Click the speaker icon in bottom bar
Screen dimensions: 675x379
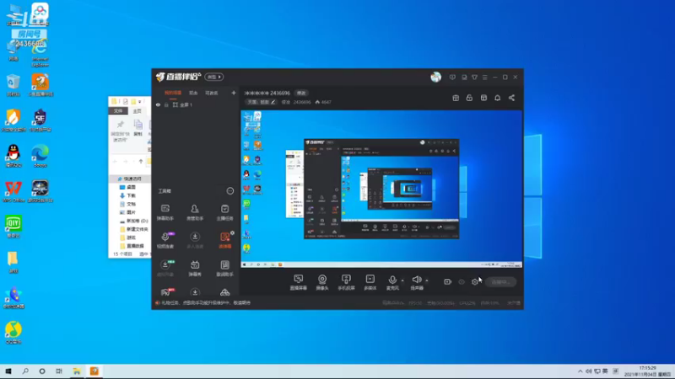416,280
